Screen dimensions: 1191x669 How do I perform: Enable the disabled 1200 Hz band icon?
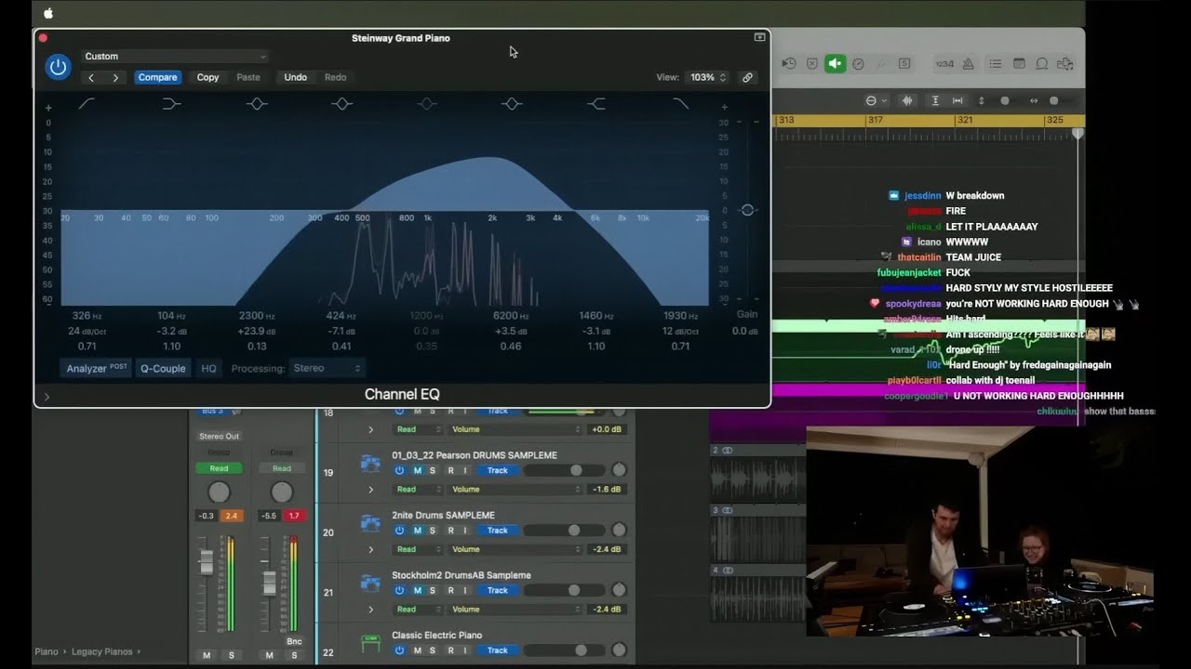[426, 104]
